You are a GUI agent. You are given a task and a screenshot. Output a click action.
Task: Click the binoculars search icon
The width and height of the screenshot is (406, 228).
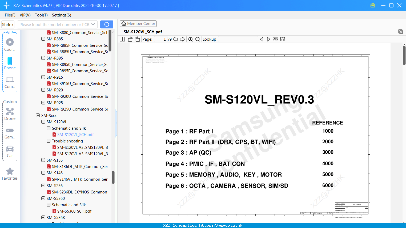283,39
